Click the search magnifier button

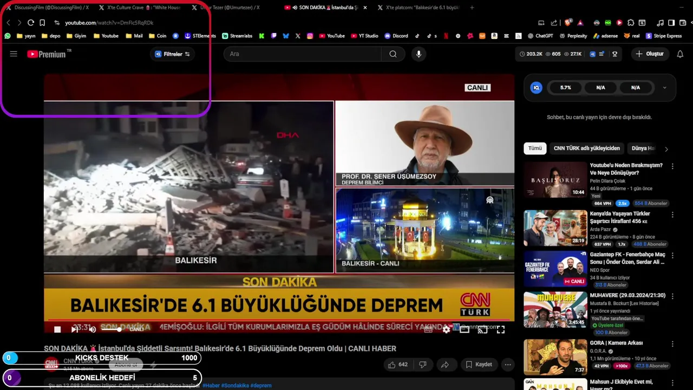393,54
